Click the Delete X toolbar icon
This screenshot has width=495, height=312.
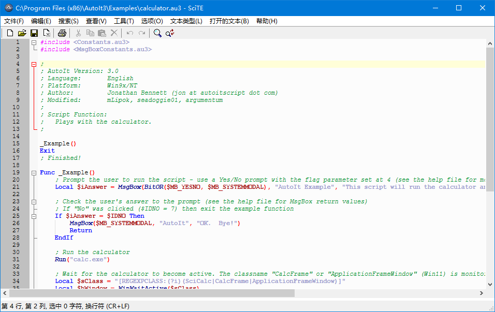click(x=114, y=33)
